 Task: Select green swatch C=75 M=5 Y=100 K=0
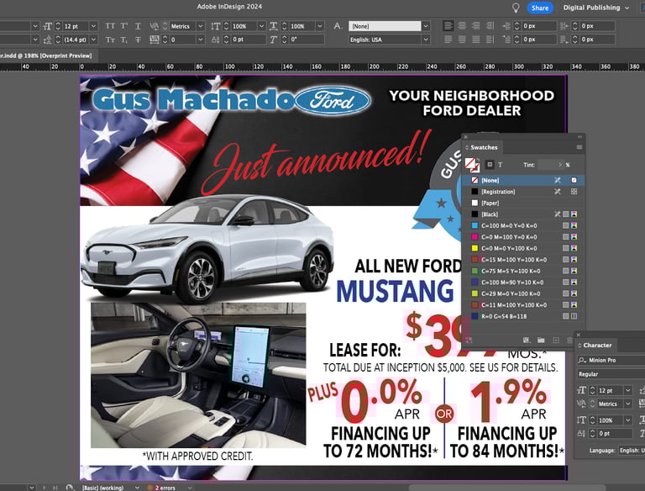click(523, 271)
